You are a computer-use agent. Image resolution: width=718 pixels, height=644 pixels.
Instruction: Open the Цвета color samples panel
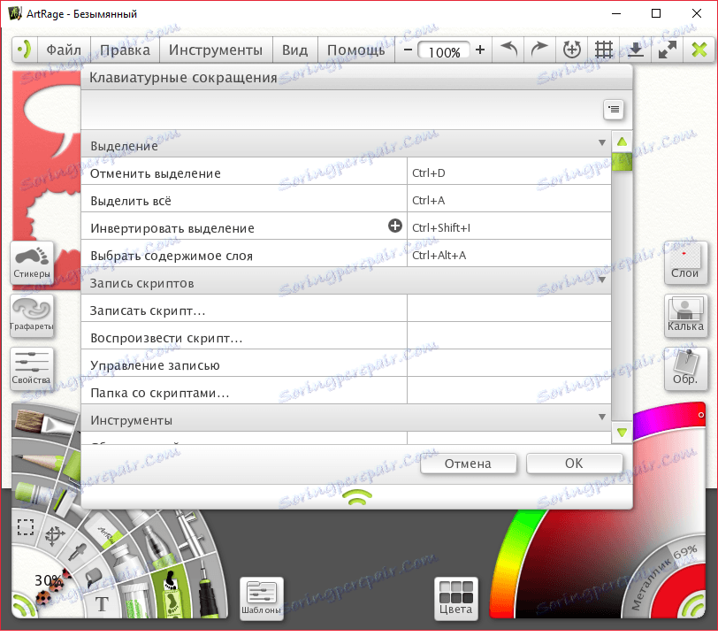tap(455, 599)
